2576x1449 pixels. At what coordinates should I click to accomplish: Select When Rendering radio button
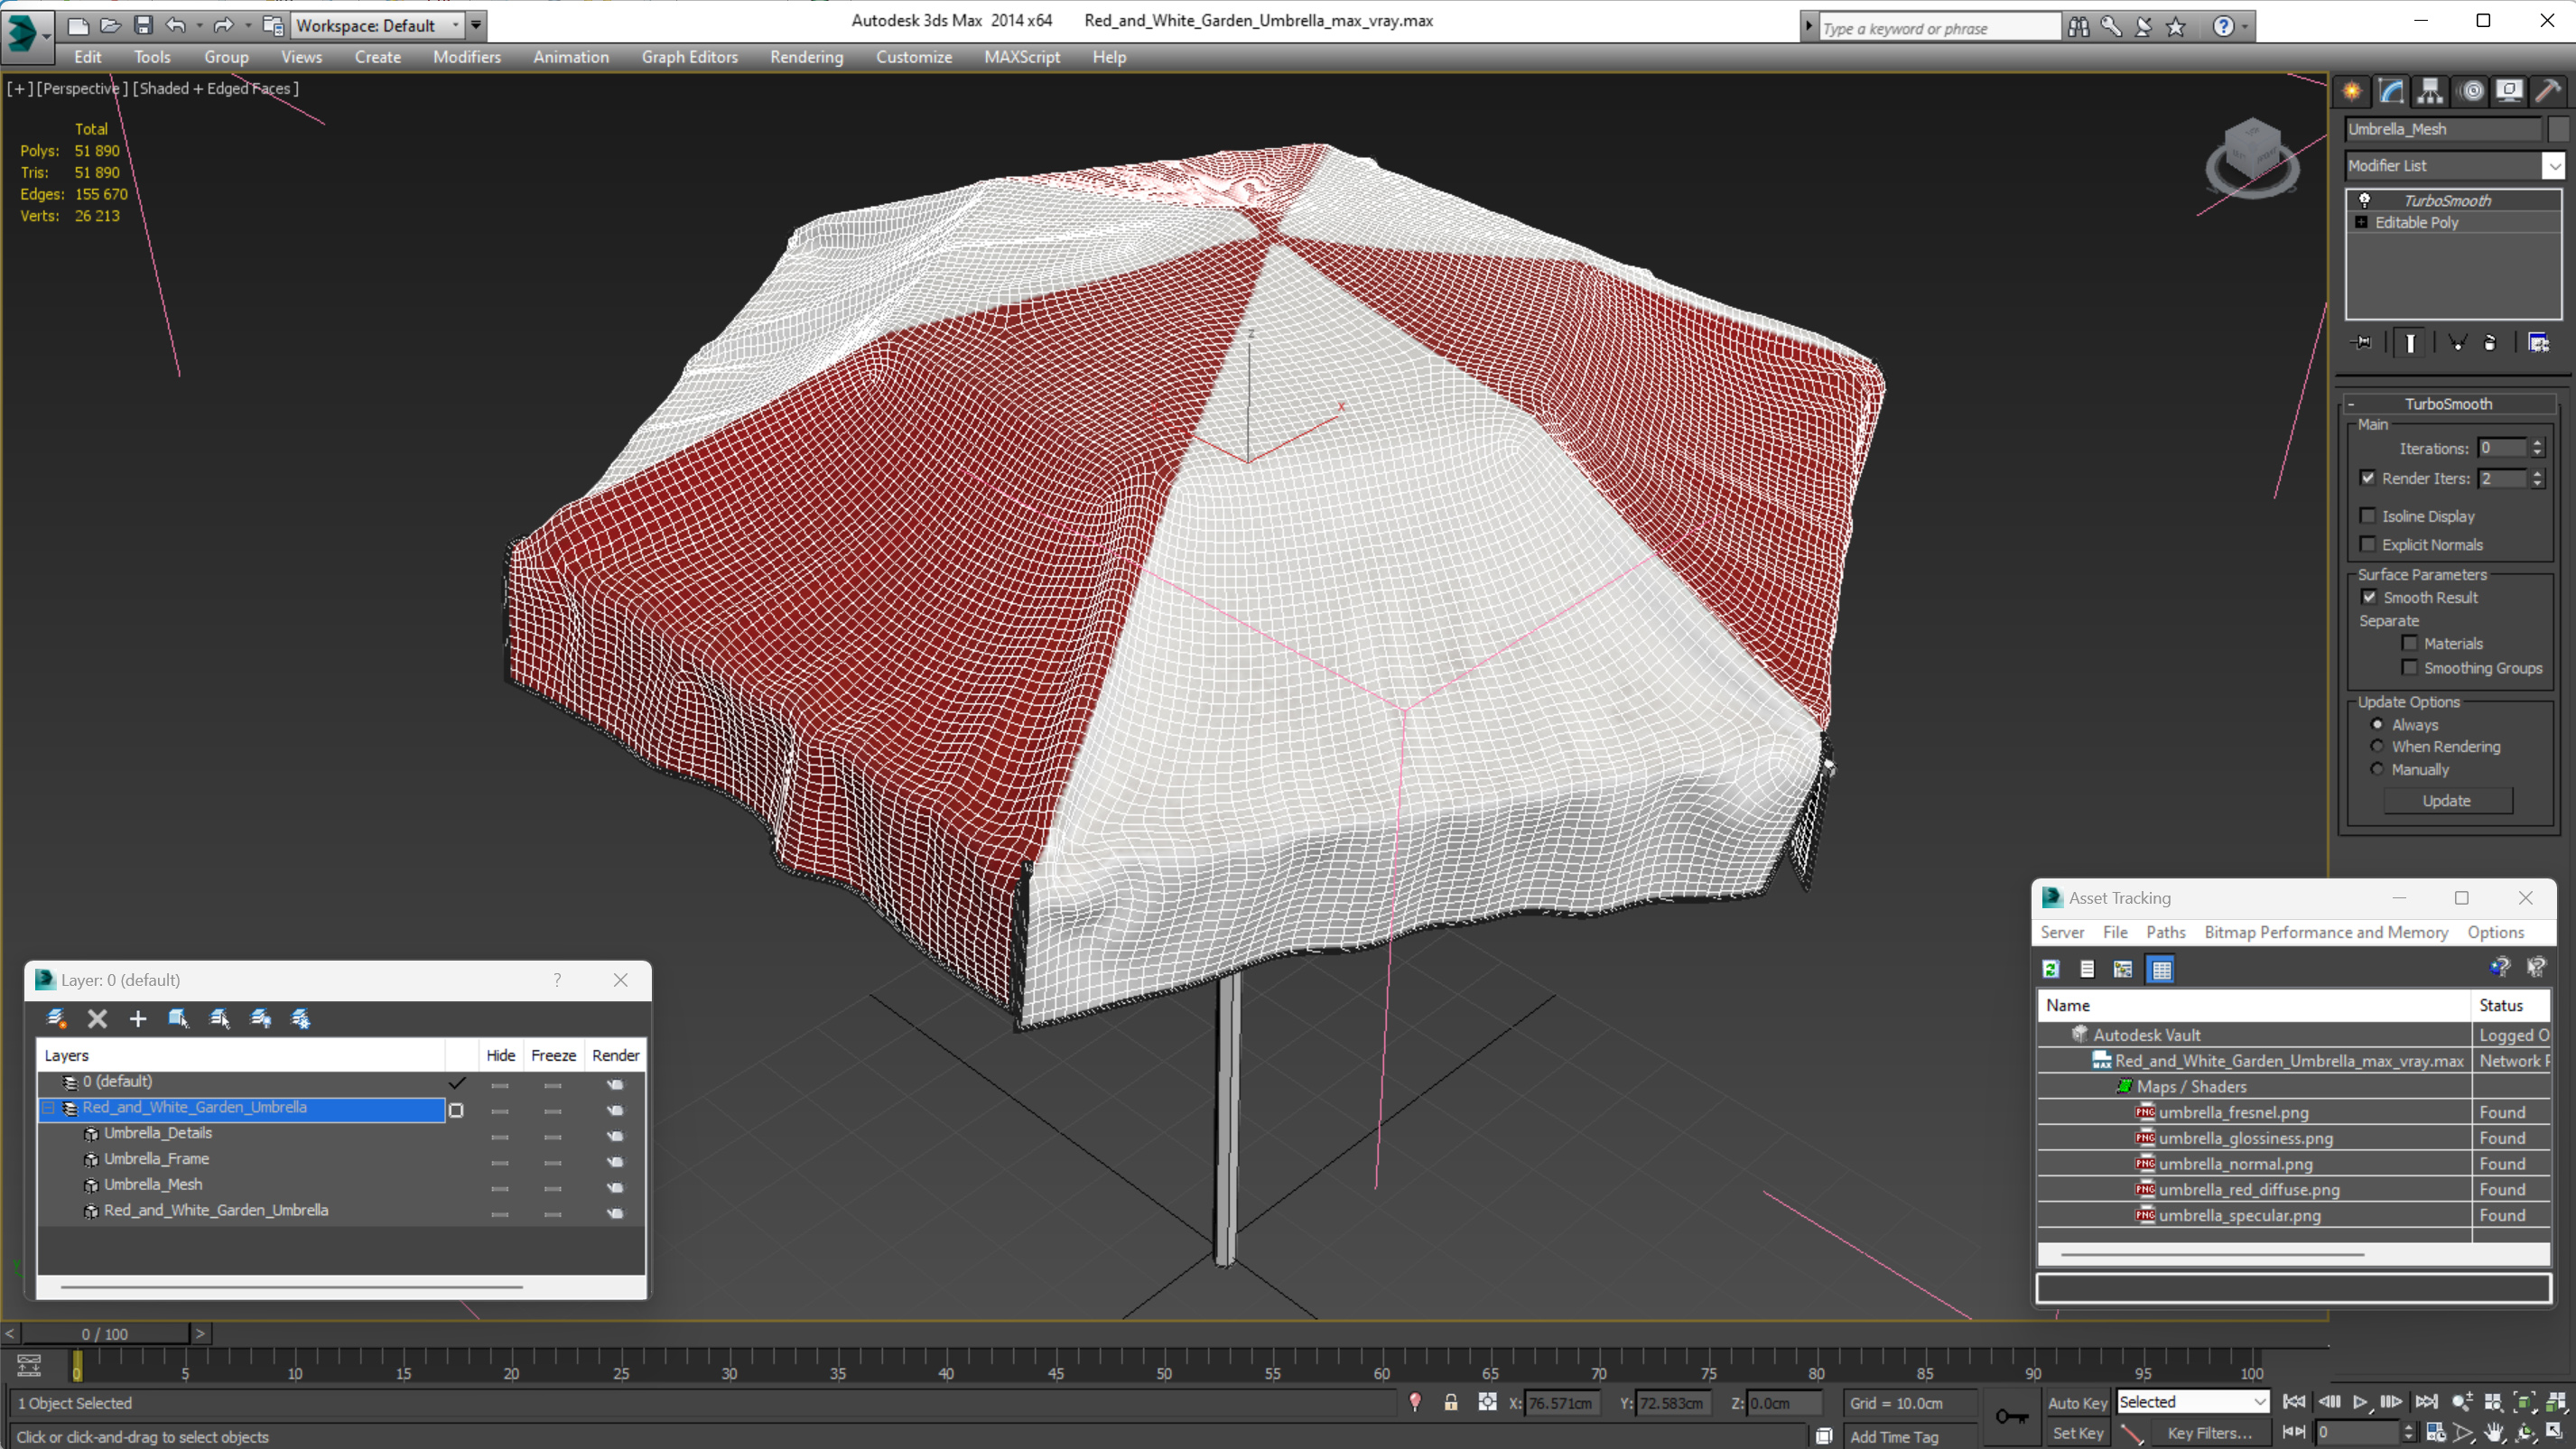[x=2377, y=746]
